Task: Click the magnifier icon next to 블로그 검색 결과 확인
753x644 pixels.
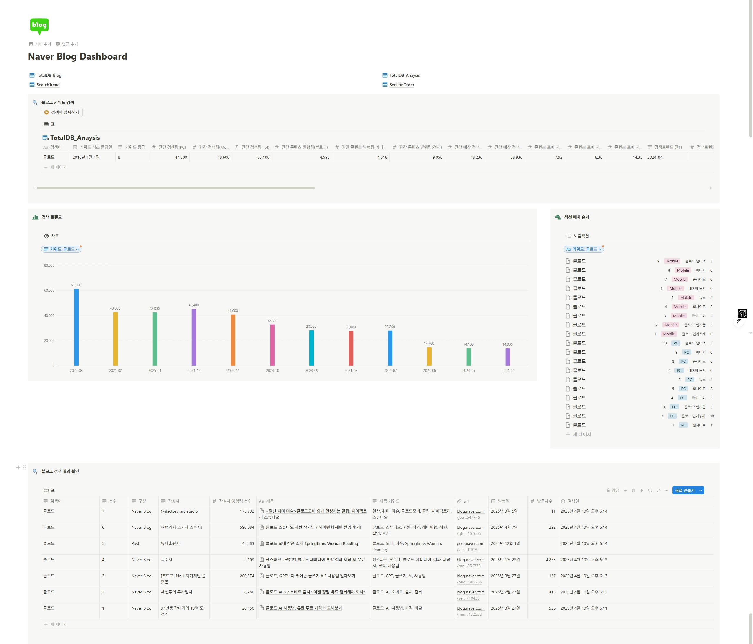Action: click(35, 471)
